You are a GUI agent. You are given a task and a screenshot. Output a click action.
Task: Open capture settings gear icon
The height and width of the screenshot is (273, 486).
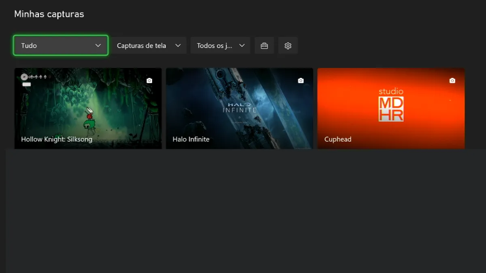(x=288, y=46)
